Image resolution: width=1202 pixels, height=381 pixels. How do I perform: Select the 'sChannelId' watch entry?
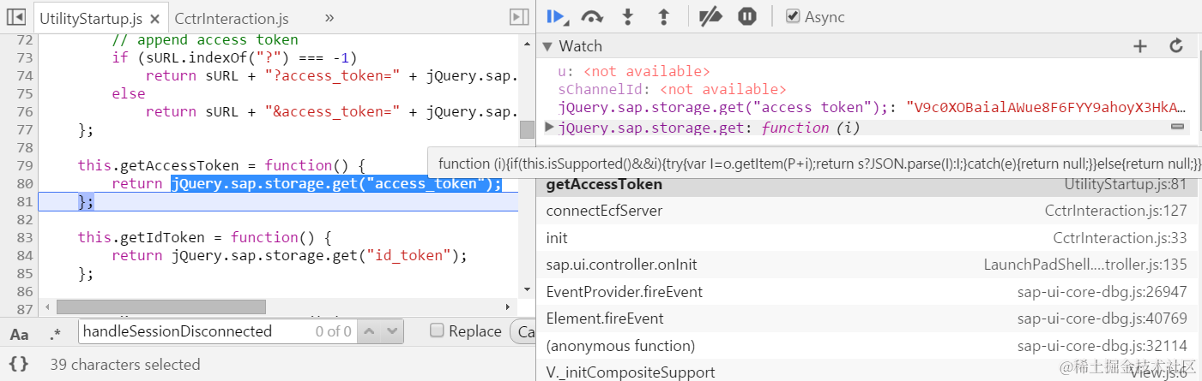pyautogui.click(x=672, y=89)
